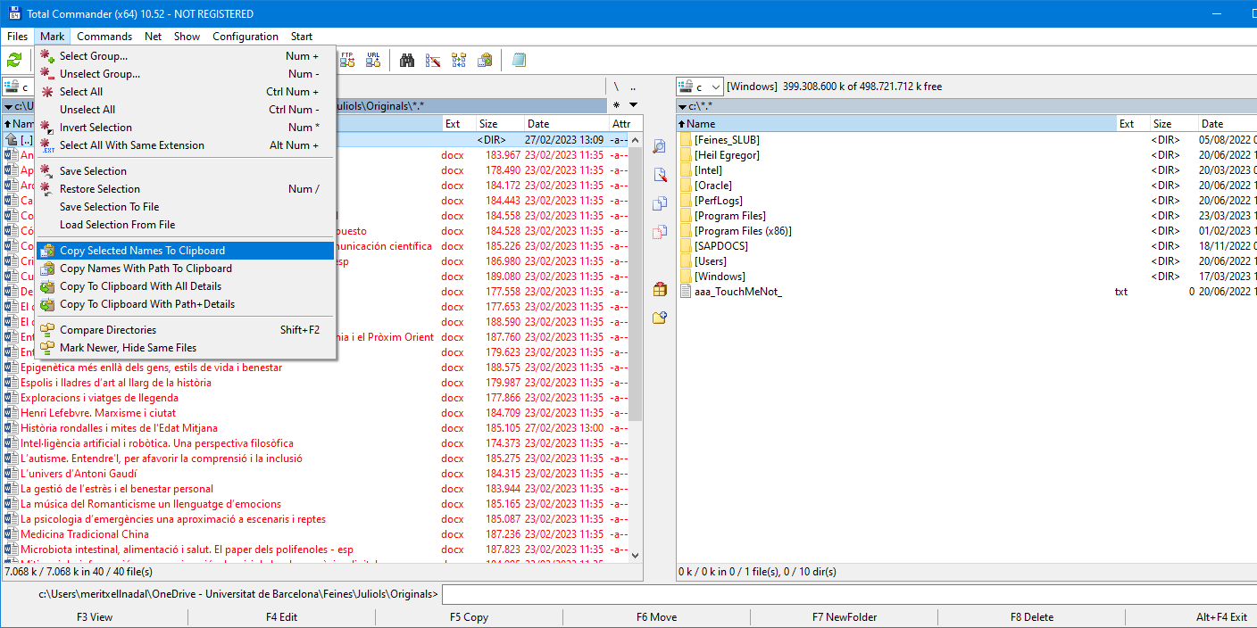
Task: Click the Refresh icon in the toolbar
Action: [x=14, y=61]
